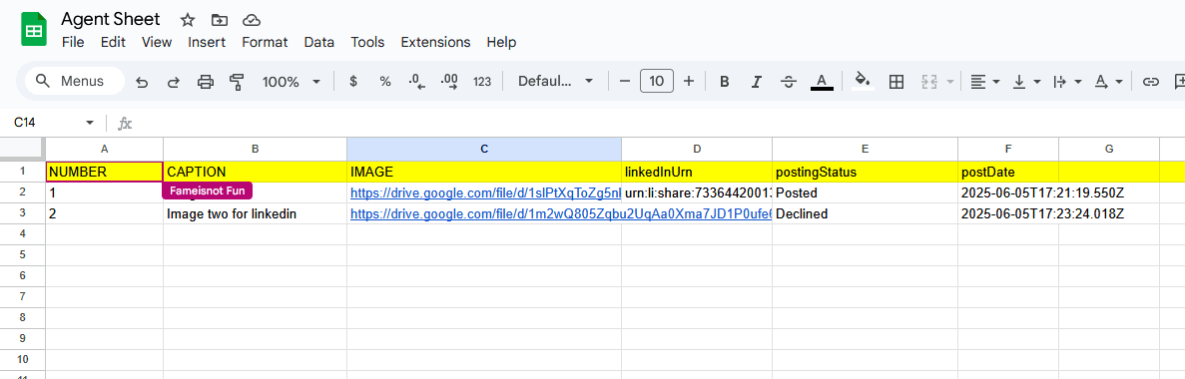Open the Data menu
Screen dimensions: 1185x379
pos(318,42)
